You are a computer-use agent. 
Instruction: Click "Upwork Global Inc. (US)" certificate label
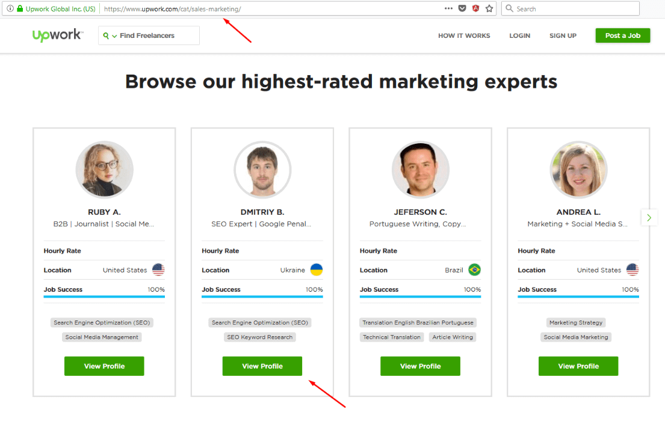pos(61,9)
